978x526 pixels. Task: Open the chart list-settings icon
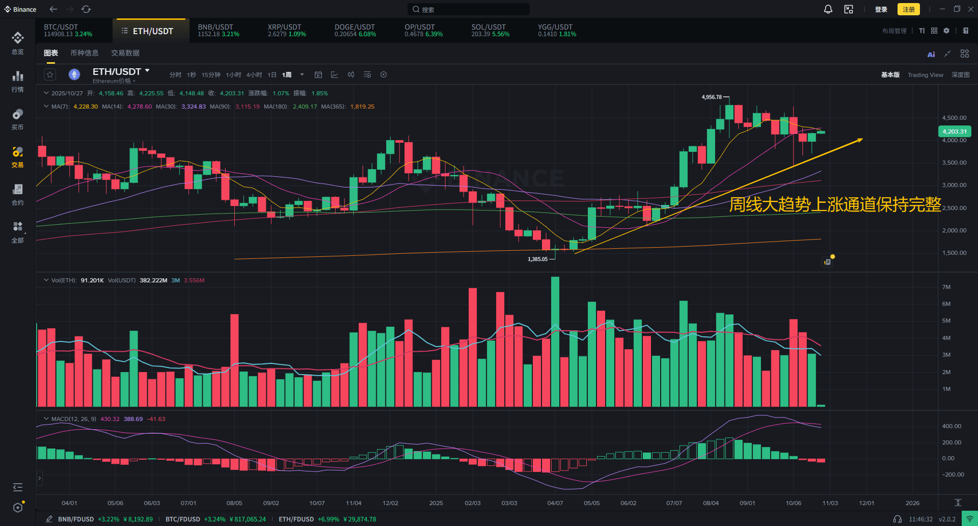pos(367,74)
